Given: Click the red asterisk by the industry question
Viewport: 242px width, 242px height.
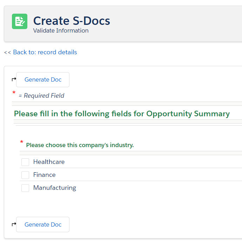Looking at the screenshot, I should 22,143.
